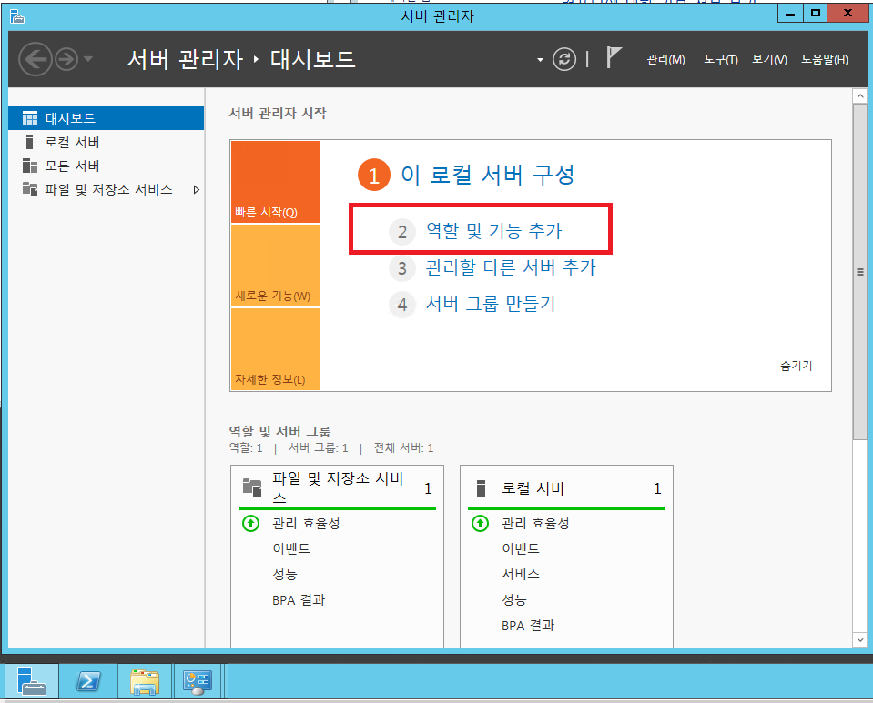Viewport: 873px width, 703px height.
Task: Click the 모든 서버 sidebar icon
Action: point(29,166)
